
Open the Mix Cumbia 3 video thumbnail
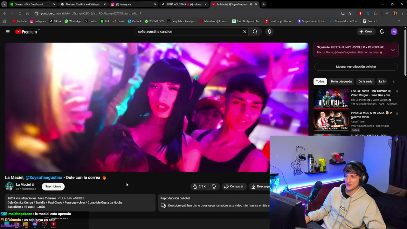(x=331, y=99)
